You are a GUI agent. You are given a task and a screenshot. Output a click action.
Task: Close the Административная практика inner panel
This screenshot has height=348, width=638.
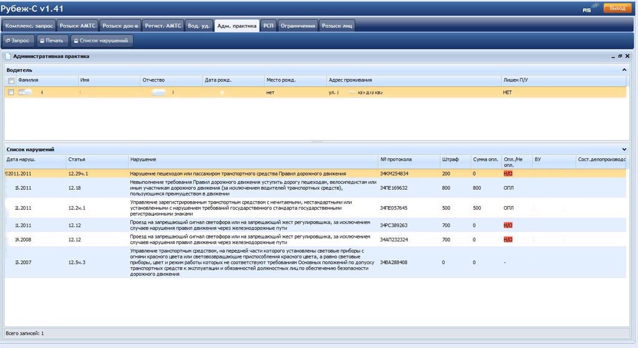coord(627,56)
